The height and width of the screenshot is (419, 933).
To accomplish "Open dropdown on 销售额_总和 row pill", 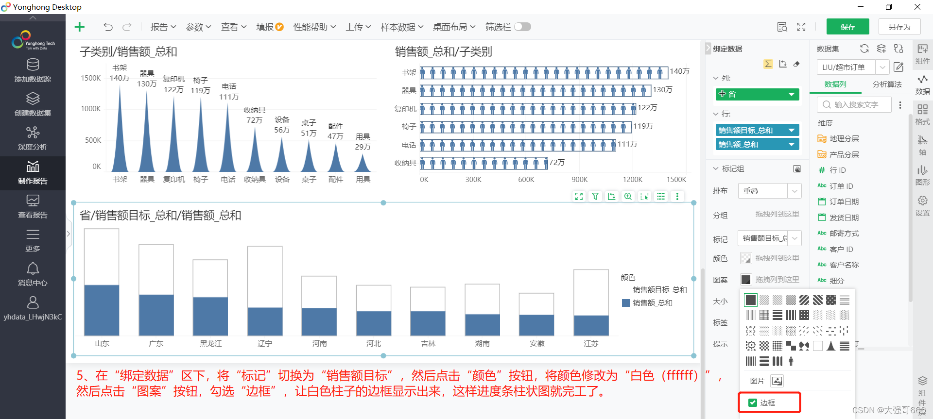I will pos(791,144).
